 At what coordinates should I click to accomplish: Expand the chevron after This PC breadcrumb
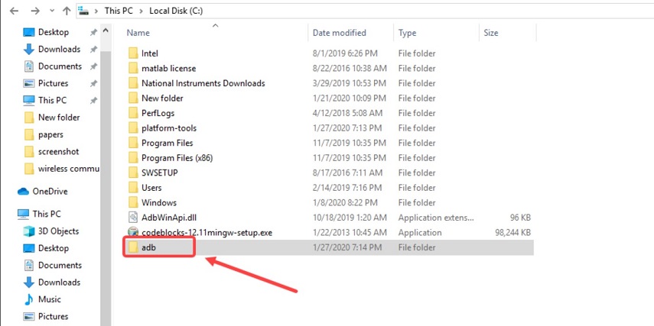141,11
